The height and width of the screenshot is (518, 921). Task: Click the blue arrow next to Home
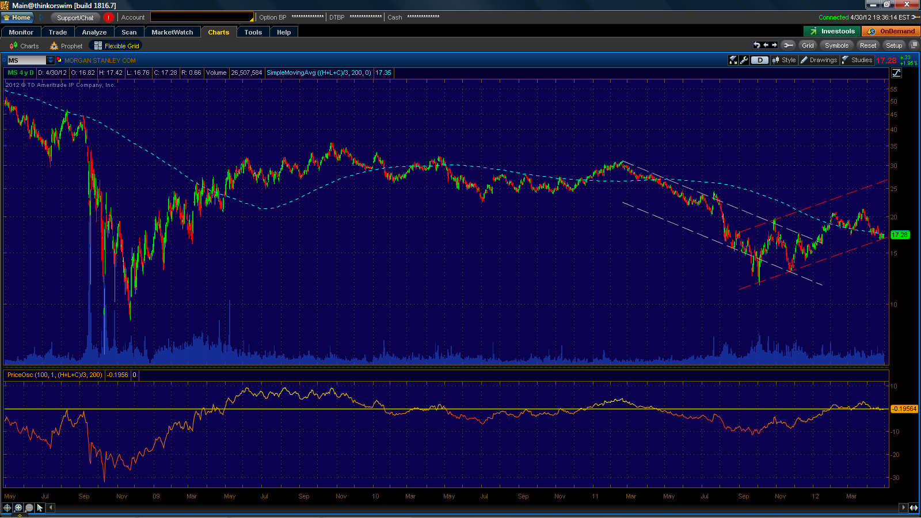tap(41, 17)
